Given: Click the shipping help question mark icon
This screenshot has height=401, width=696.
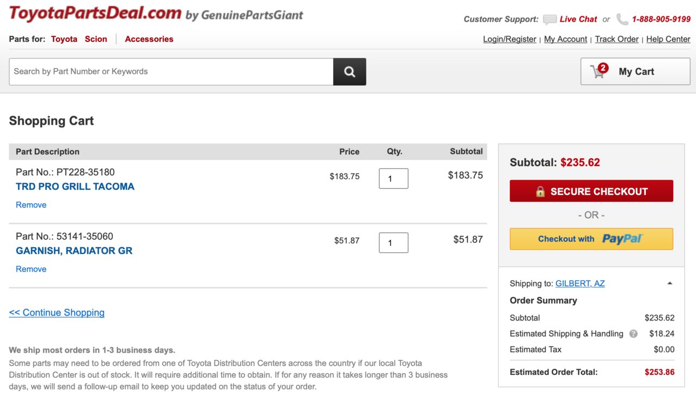Looking at the screenshot, I should coord(633,334).
